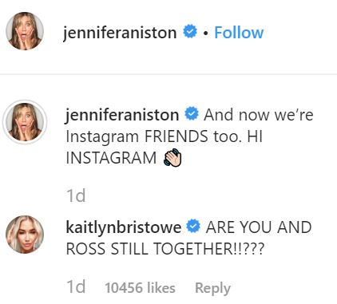Click the word INSTAGRAM before the wave emoji
The width and height of the screenshot is (337, 304).
click(x=111, y=158)
